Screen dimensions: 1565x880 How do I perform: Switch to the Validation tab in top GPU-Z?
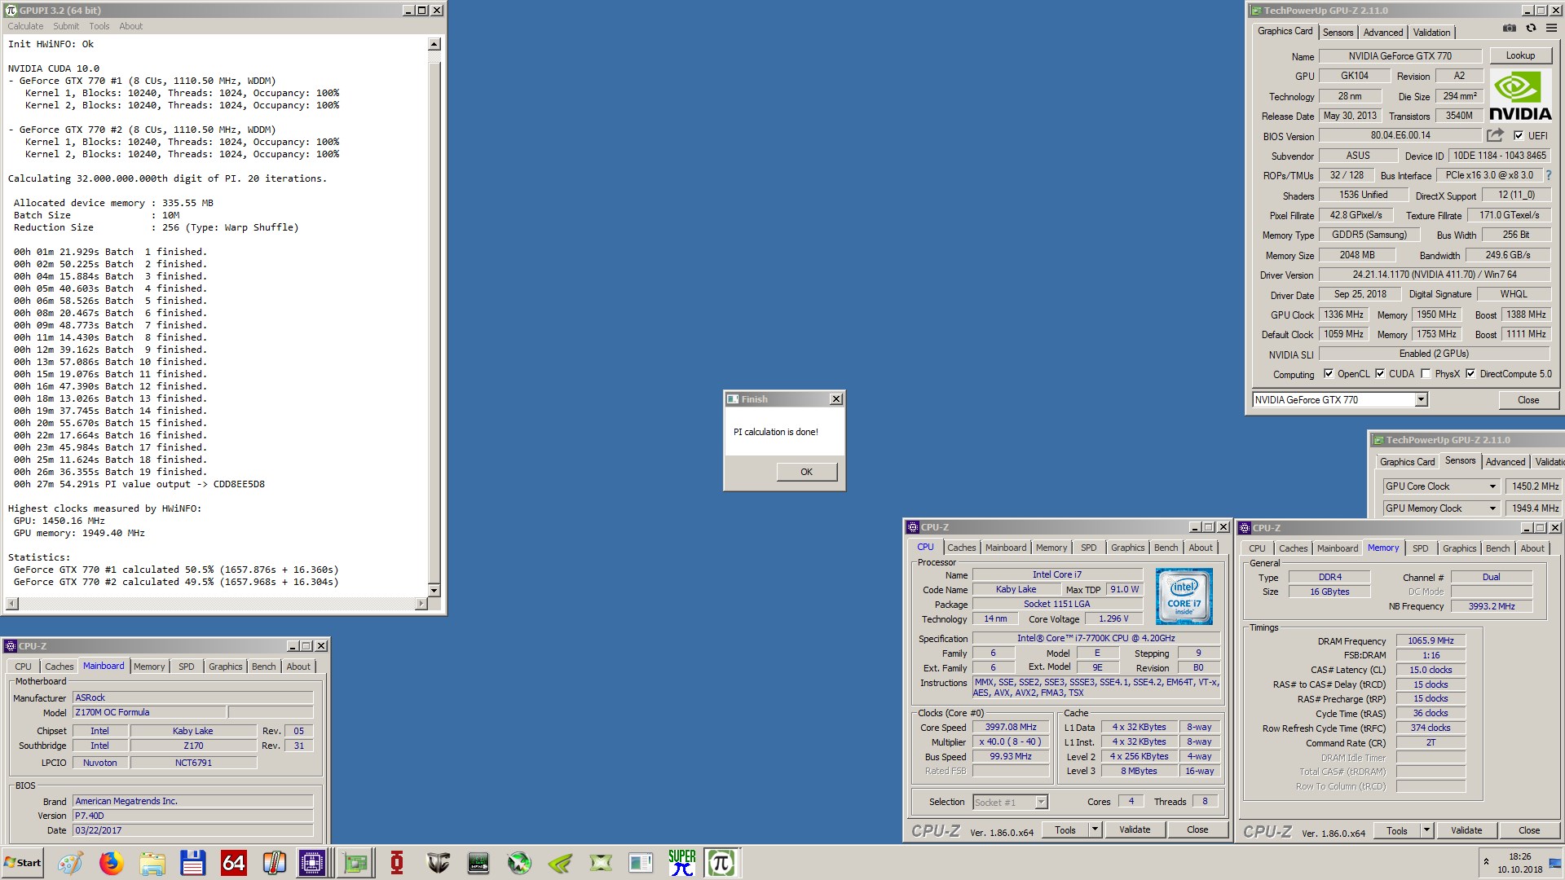pyautogui.click(x=1431, y=33)
